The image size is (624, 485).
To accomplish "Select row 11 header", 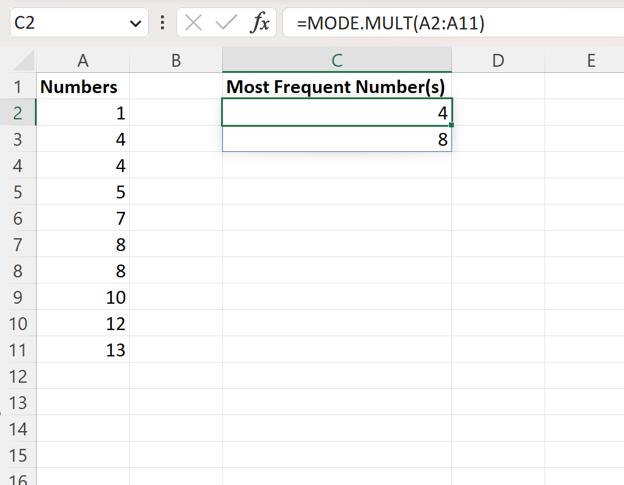I will pyautogui.click(x=18, y=350).
